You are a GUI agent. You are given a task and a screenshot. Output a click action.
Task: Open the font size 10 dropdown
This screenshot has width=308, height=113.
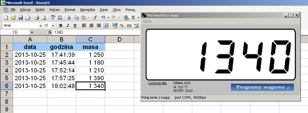tap(53, 26)
